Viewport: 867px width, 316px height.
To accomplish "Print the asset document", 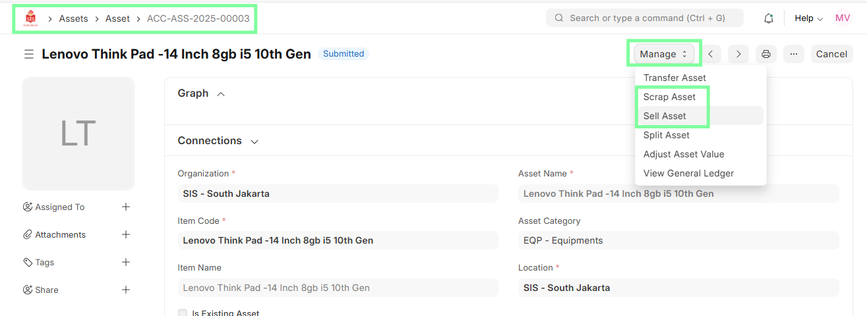I will pos(766,54).
